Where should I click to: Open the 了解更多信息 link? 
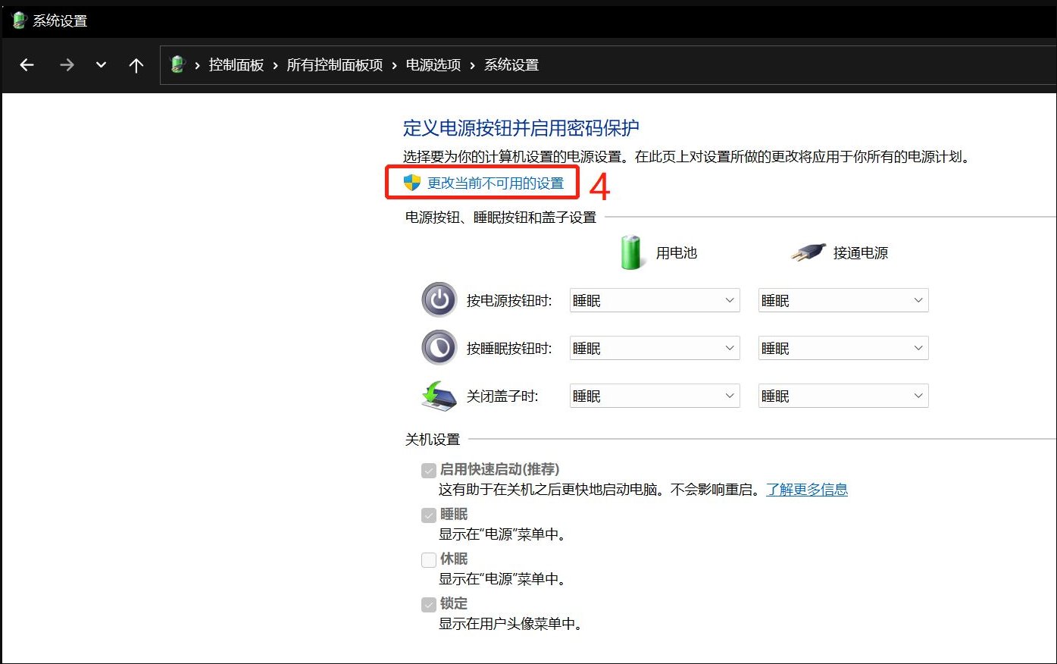point(807,489)
